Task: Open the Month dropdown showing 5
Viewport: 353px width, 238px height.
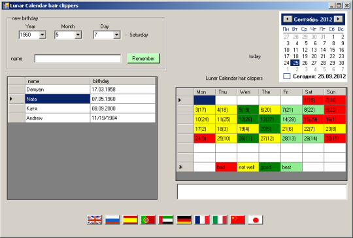Action: pos(78,35)
